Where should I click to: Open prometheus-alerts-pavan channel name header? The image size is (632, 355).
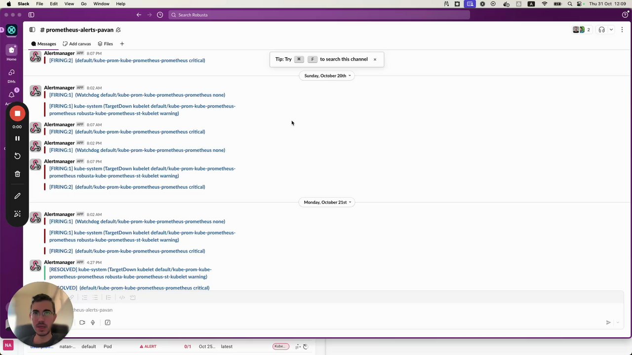click(x=77, y=30)
